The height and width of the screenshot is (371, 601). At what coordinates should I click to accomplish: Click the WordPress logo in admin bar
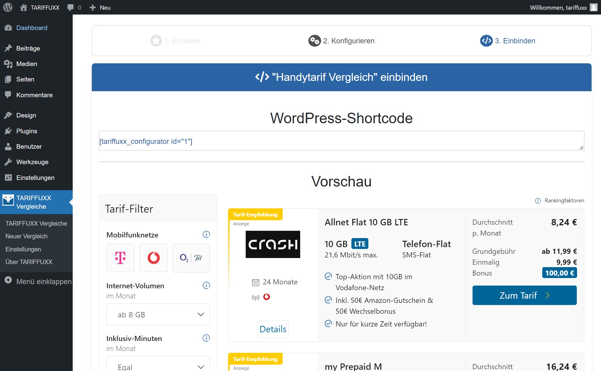(x=8, y=7)
